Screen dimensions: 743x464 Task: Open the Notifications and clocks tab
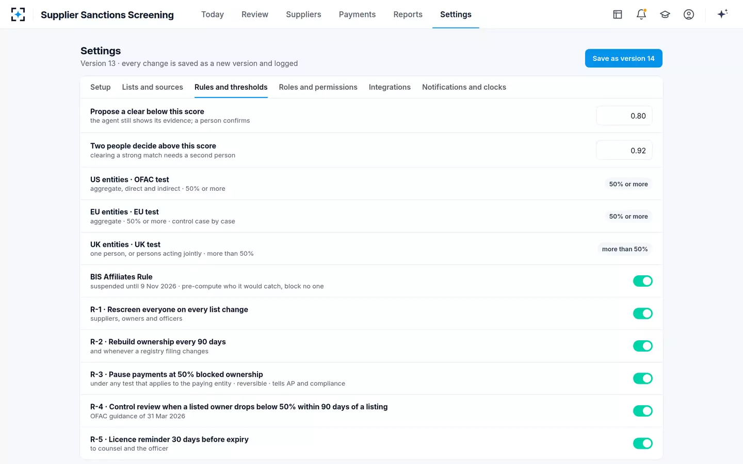tap(464, 87)
